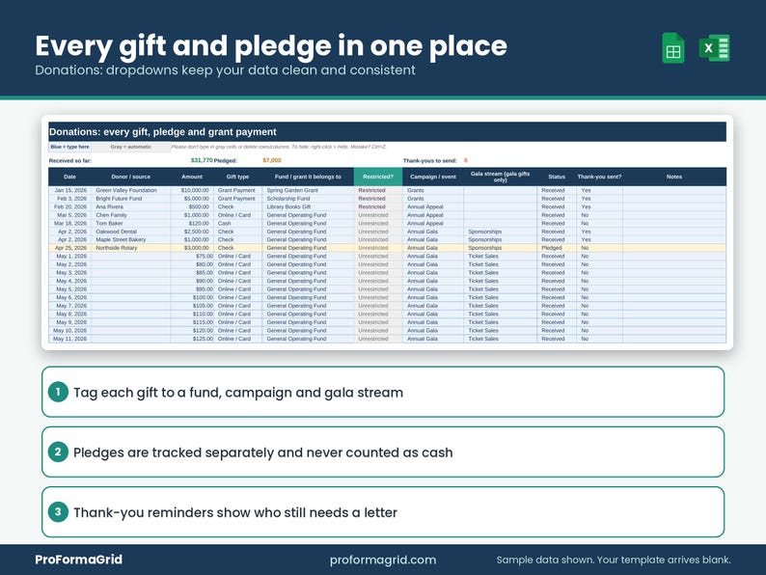Click the subtitle about dropdowns keeping data clean
Screen dimensions: 766x575
click(x=225, y=69)
